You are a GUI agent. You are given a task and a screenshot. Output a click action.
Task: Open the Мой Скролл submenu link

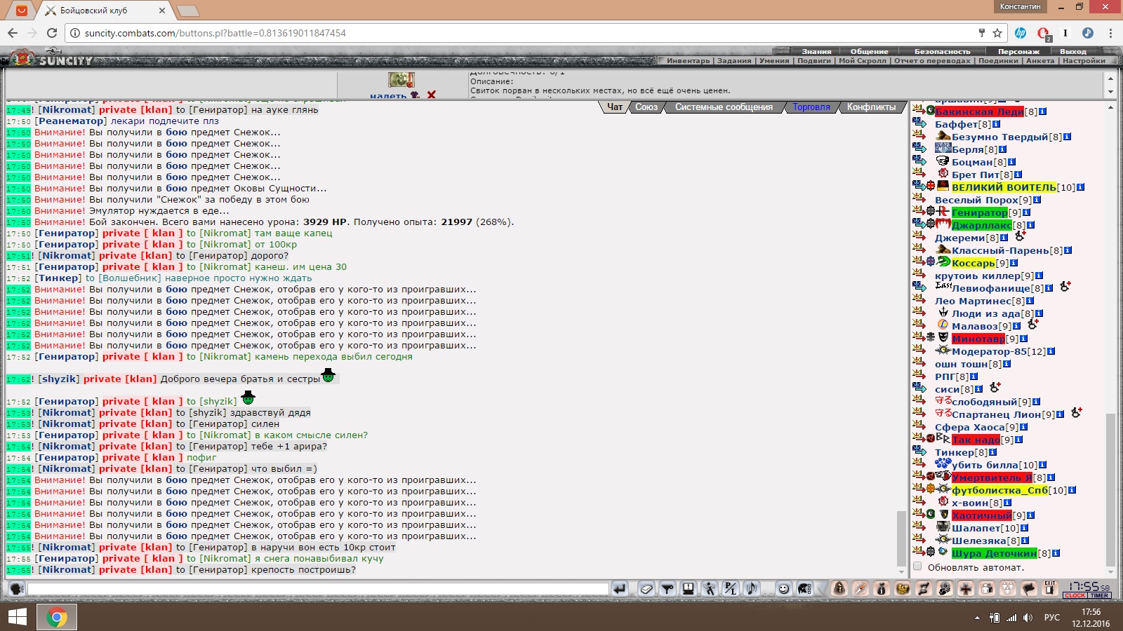(863, 61)
